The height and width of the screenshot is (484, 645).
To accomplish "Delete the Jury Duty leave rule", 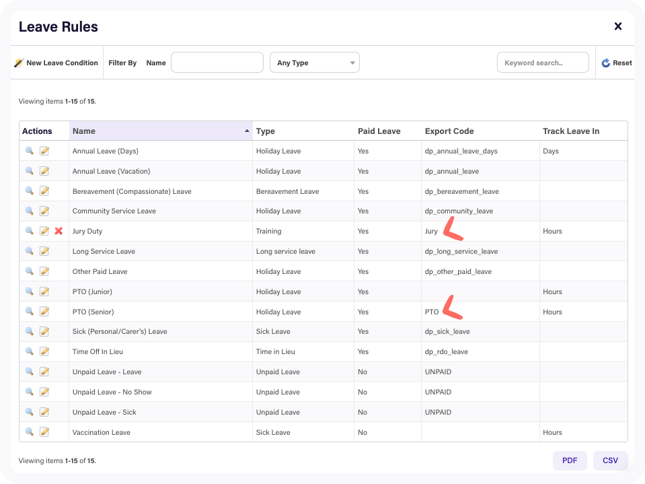I will (59, 231).
